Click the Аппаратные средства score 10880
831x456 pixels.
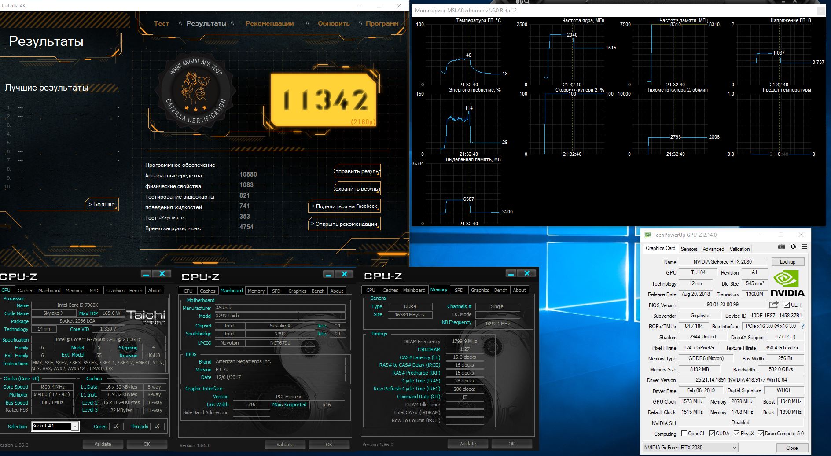248,174
